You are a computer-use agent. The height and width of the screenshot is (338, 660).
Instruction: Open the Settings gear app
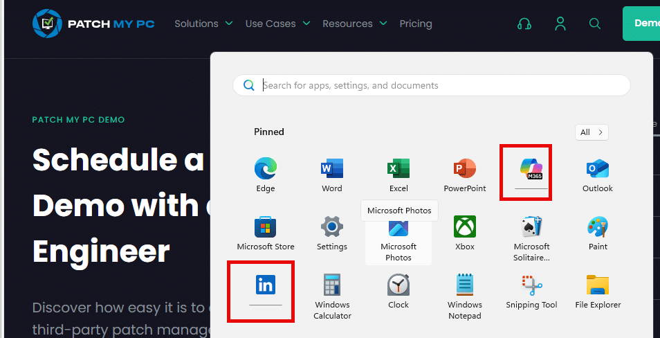point(331,233)
